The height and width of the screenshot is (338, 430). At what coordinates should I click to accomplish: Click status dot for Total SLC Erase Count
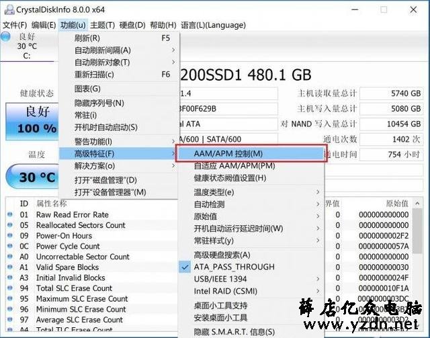tap(10, 288)
